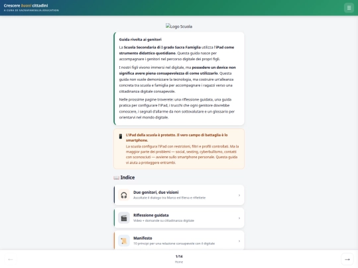Click the clapperboard icon for Riflessione guidata
The image size is (358, 268).
click(x=124, y=218)
